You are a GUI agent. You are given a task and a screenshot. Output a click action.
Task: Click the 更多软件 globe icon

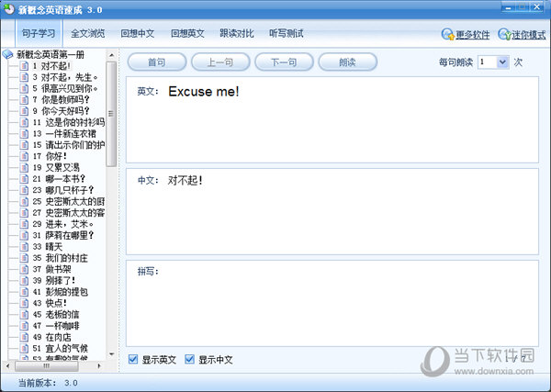coord(448,34)
